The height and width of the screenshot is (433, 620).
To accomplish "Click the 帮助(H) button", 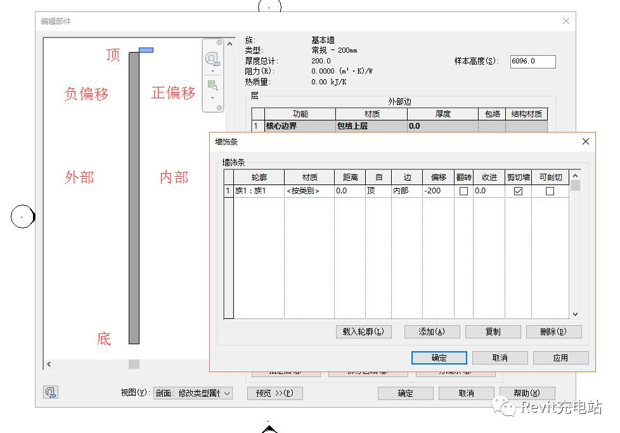I will coord(527,394).
